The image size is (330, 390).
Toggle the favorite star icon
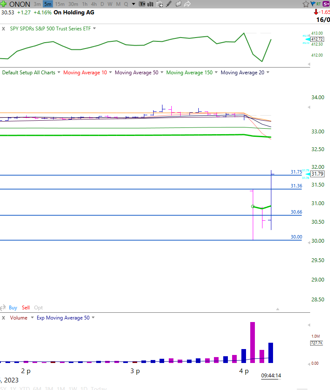[306, 4]
